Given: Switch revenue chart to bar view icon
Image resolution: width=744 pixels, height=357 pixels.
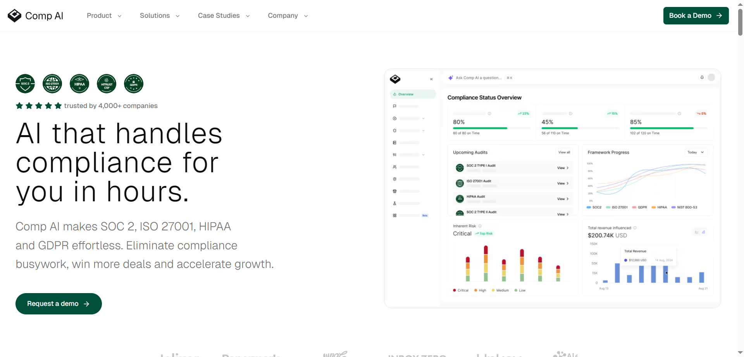Looking at the screenshot, I should 703,232.
